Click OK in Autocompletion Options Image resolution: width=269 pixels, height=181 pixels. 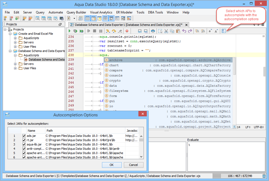pos(112,165)
